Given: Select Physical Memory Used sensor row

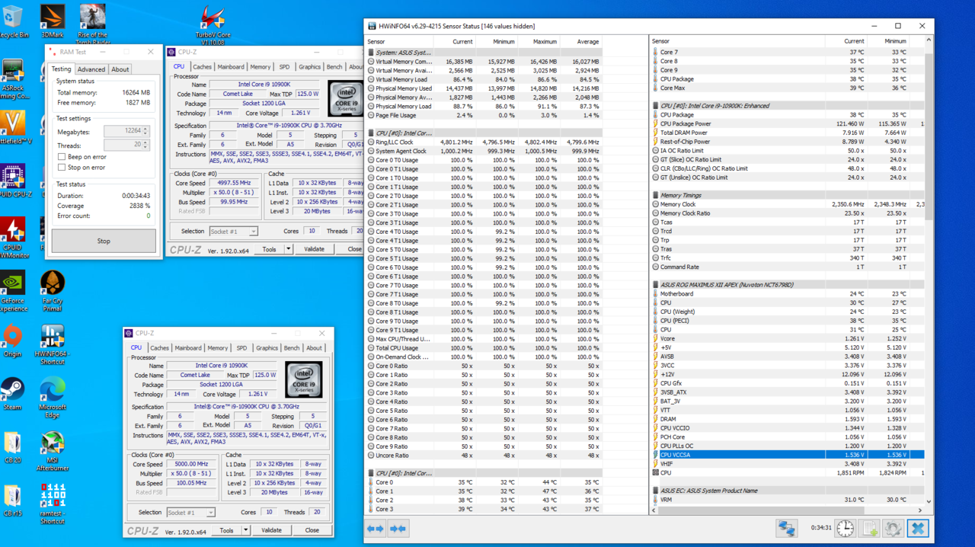Looking at the screenshot, I should 484,88.
